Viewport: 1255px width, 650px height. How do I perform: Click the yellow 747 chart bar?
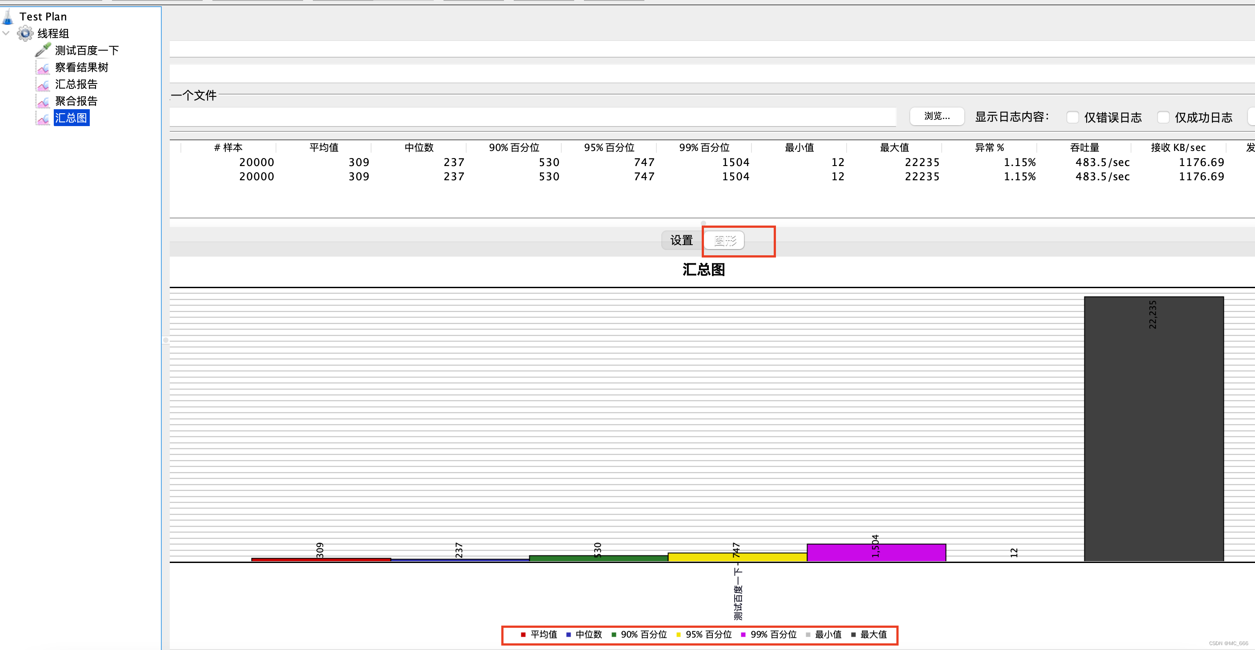pos(738,557)
